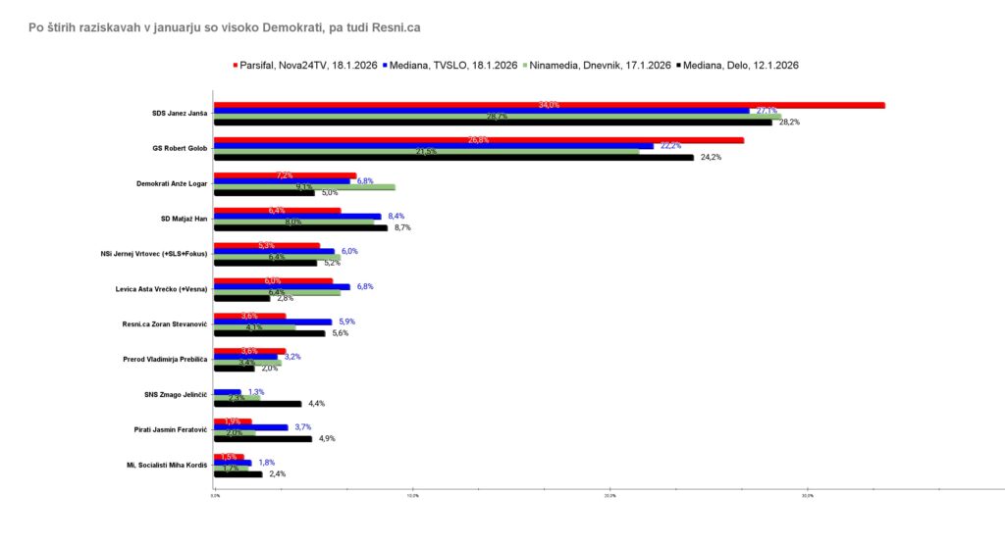Toggle the Parsifal, Nova24TV legend entry
This screenshot has height=544, width=1005.
[305, 66]
